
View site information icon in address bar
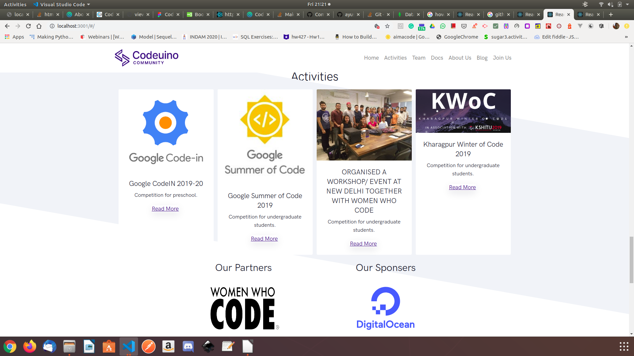click(x=52, y=26)
